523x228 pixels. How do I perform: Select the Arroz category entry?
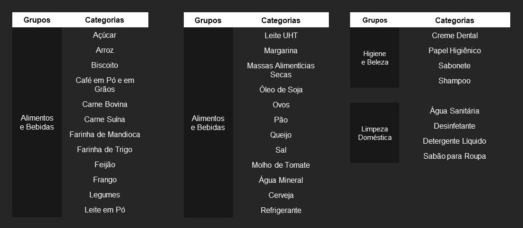[x=104, y=50]
